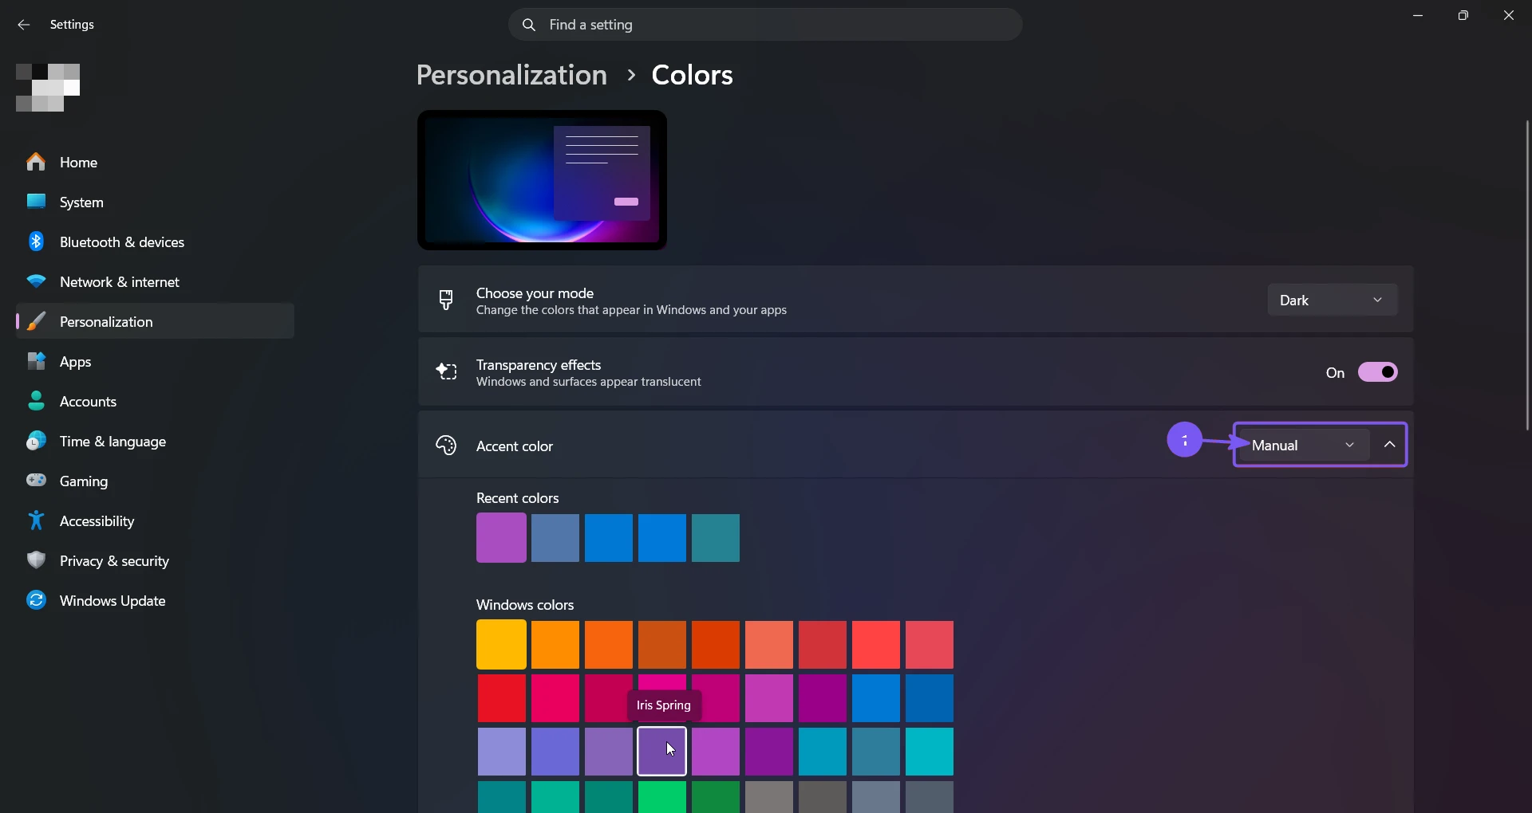Open Accounts settings
This screenshot has height=813, width=1532.
pos(155,401)
